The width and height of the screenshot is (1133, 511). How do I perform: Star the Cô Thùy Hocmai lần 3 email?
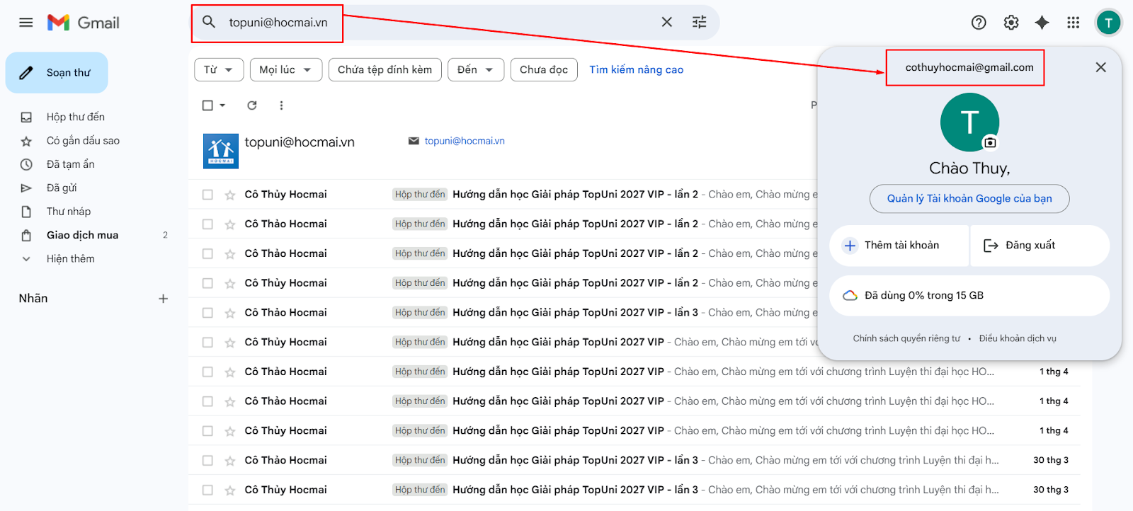[x=230, y=490]
